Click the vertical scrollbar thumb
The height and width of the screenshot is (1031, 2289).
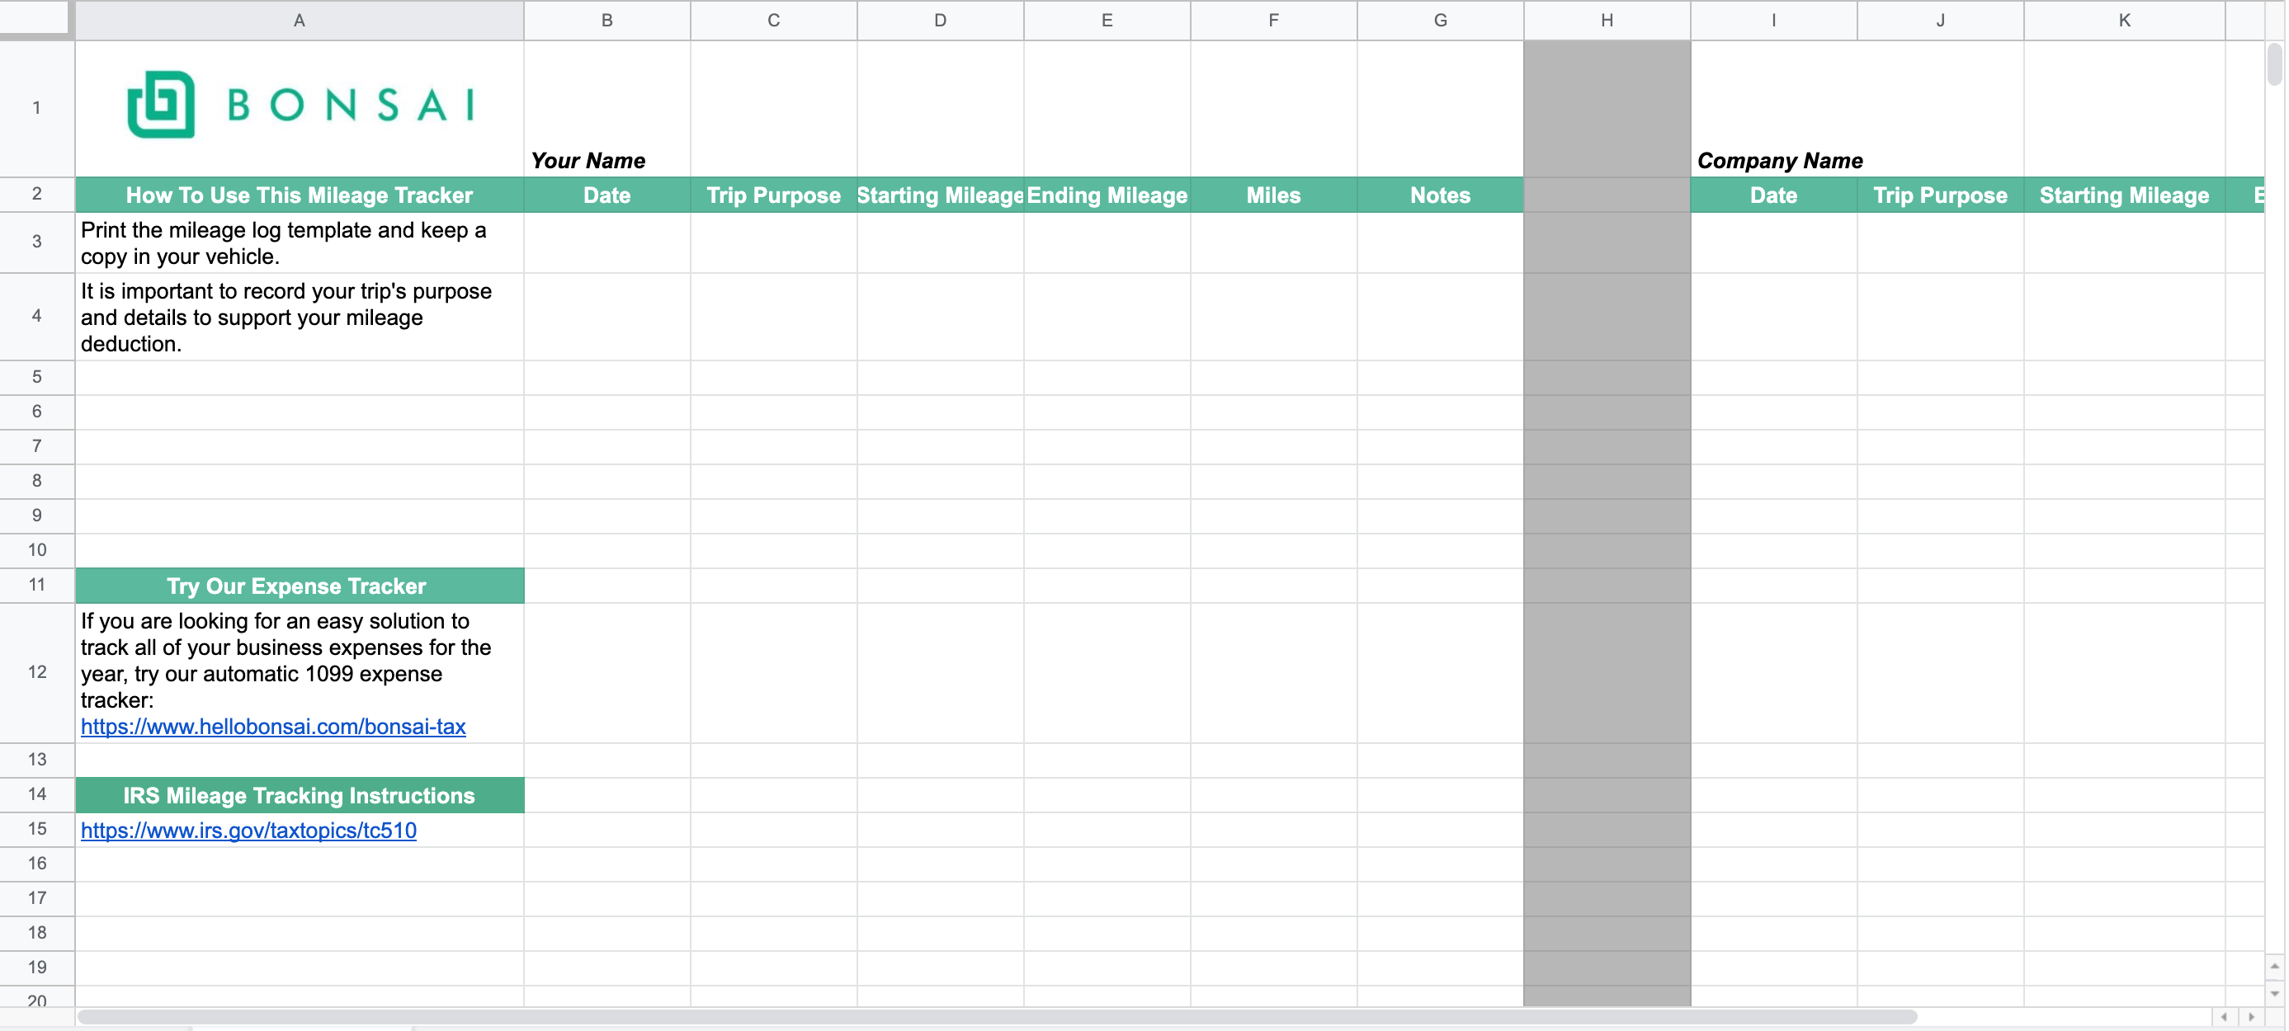(2274, 64)
